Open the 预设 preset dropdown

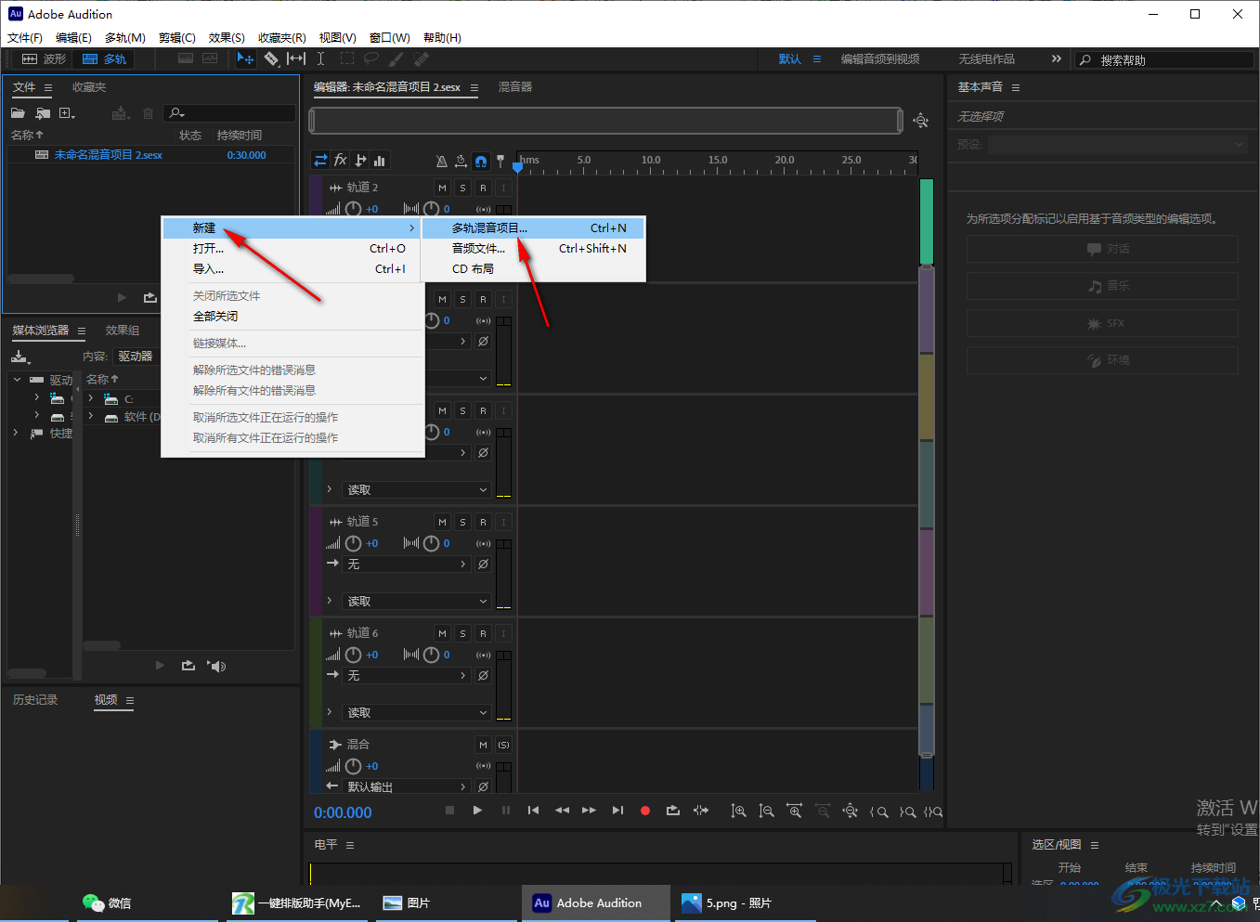[x=1117, y=145]
